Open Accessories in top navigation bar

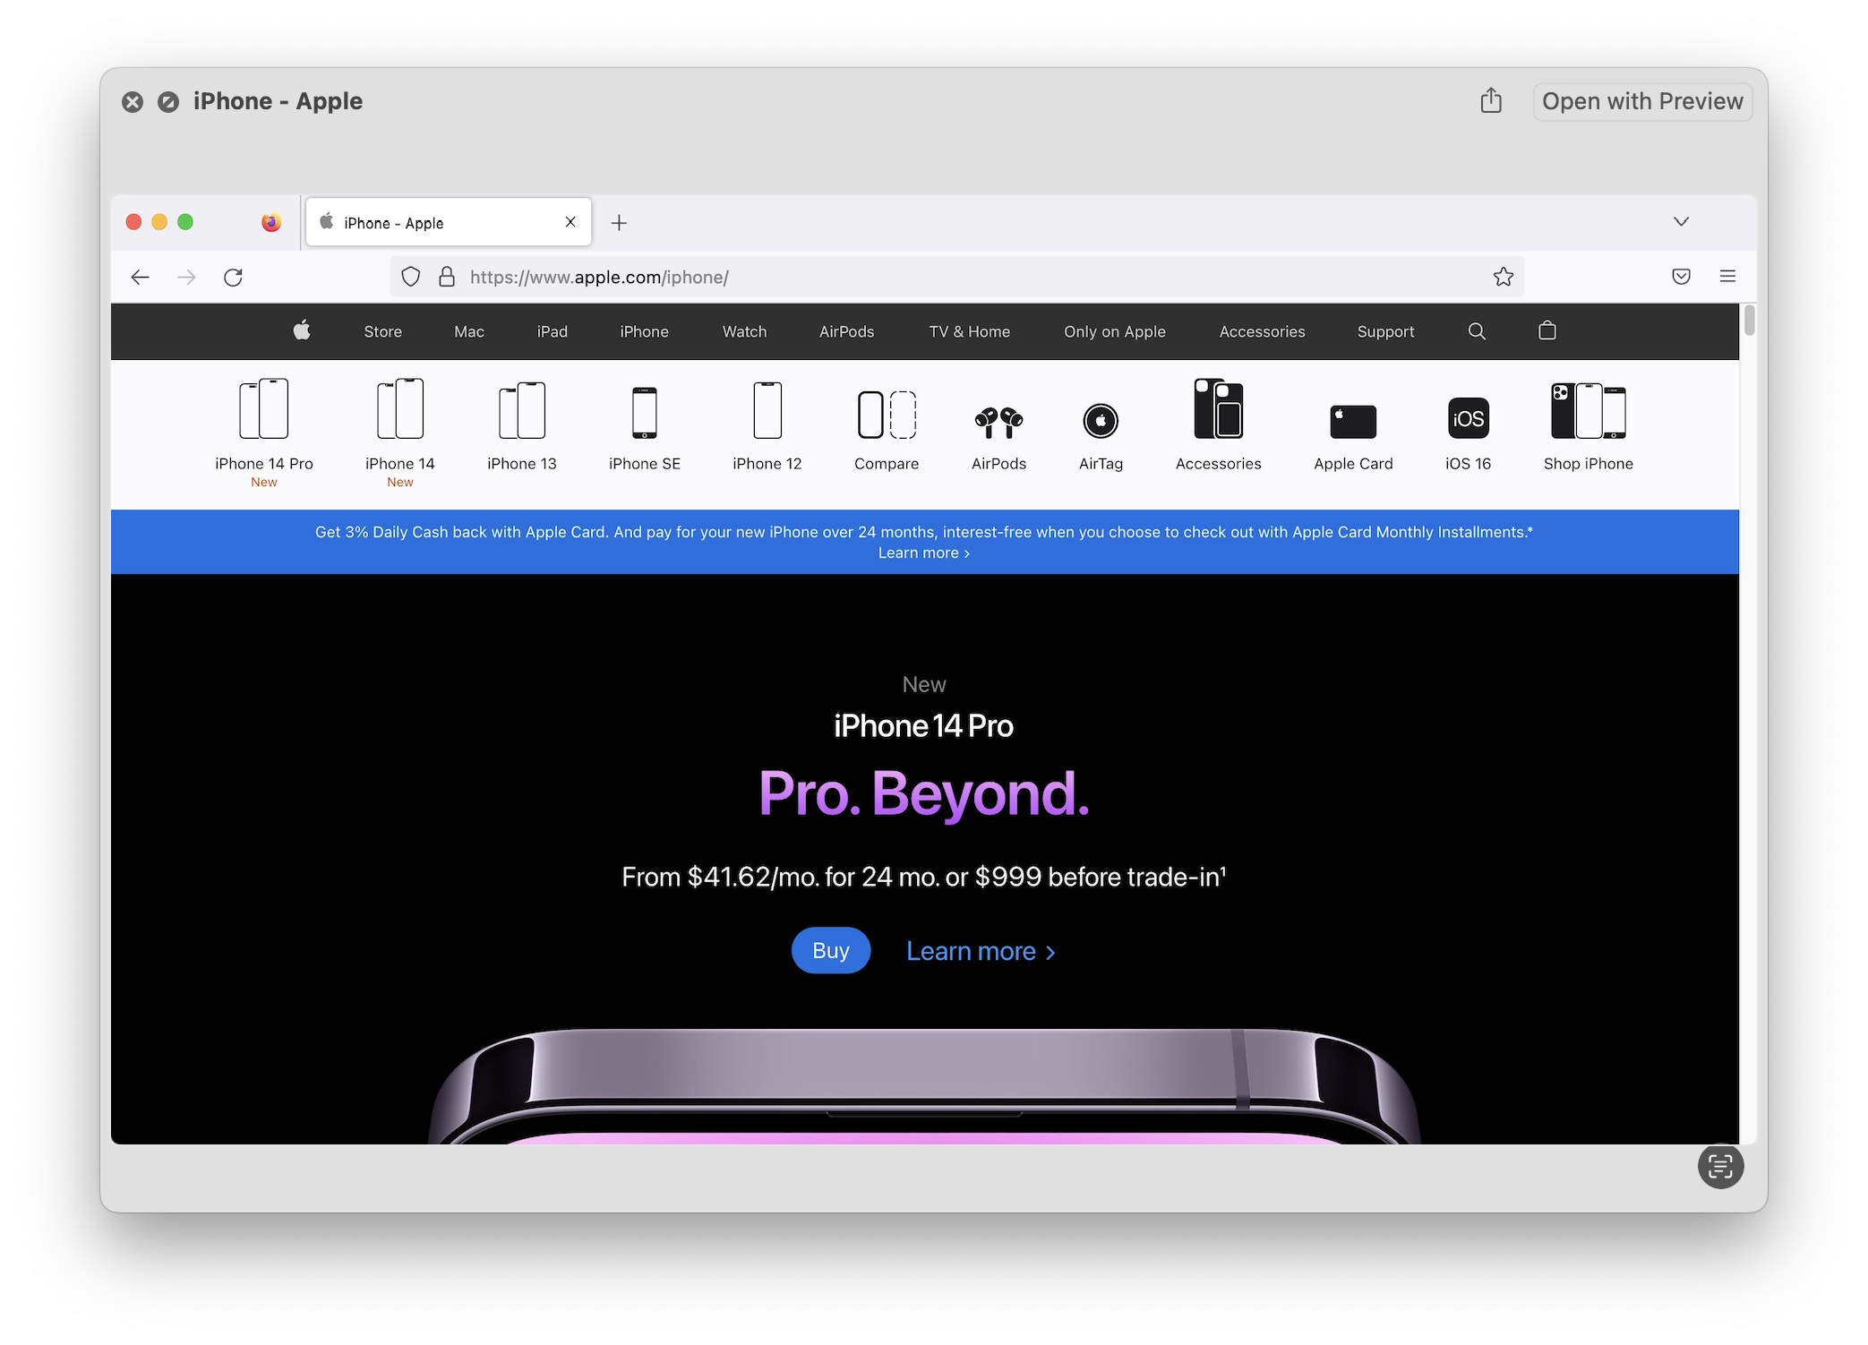pyautogui.click(x=1262, y=331)
